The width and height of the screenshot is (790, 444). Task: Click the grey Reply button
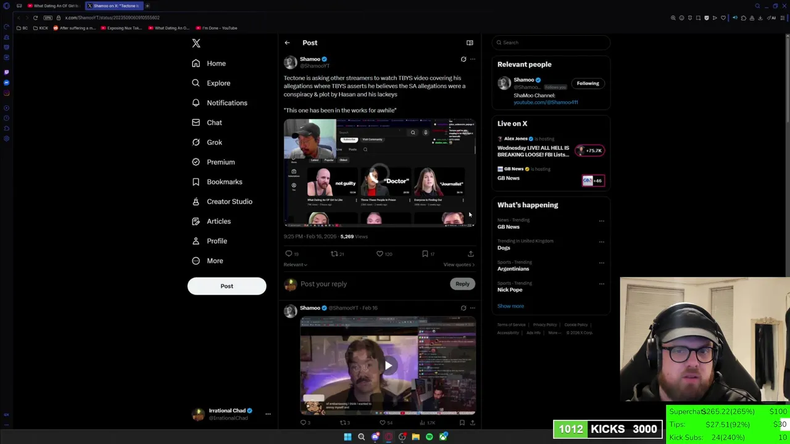tap(462, 284)
